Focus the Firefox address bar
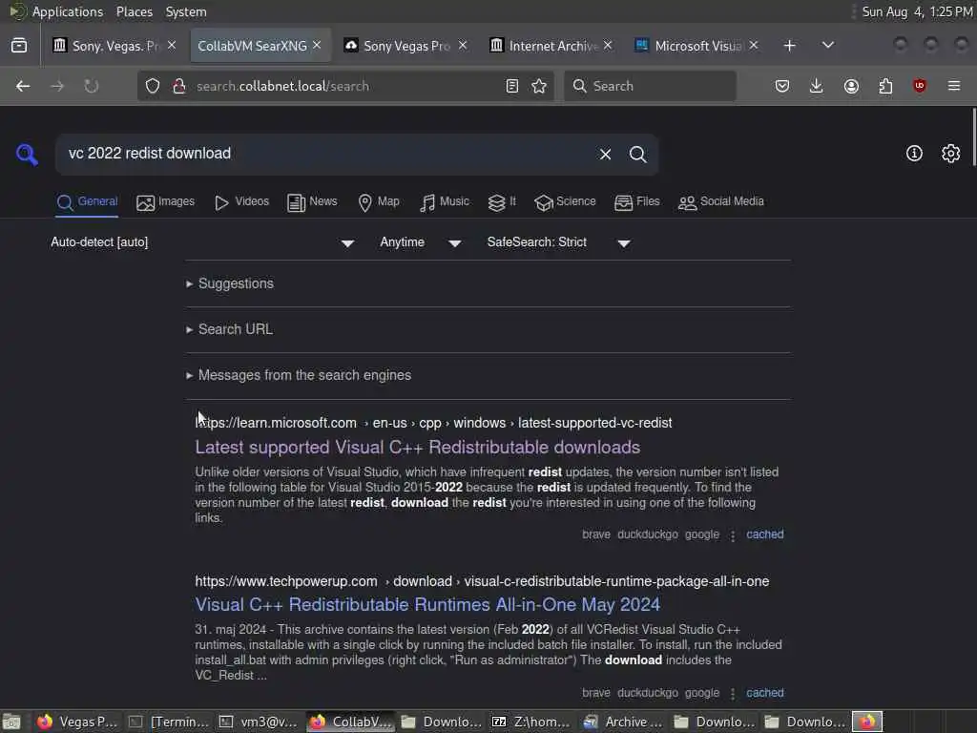Screen dimensions: 977x733 (x=345, y=86)
